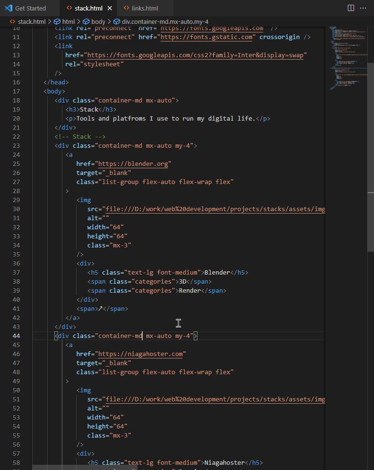The height and width of the screenshot is (470, 374).
Task: Click the Niagahoster h5 heading text
Action: pos(225,463)
